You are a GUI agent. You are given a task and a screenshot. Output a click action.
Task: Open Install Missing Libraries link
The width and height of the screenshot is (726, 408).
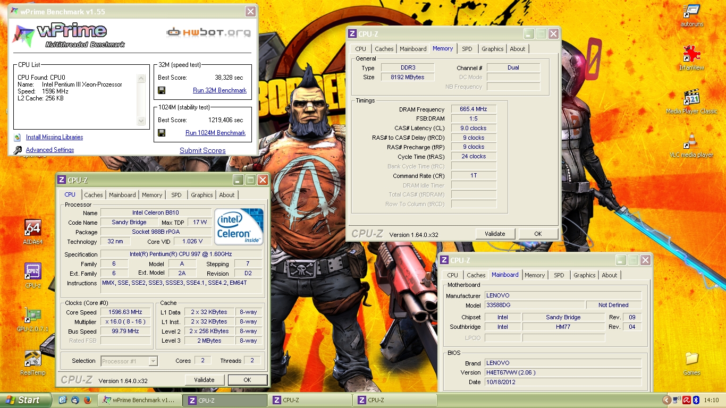tap(54, 137)
